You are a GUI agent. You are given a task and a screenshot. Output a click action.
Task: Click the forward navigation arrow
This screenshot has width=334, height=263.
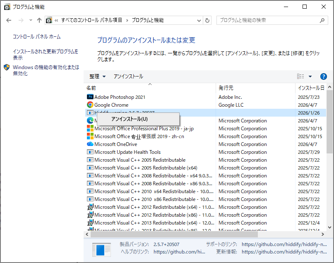point(21,20)
